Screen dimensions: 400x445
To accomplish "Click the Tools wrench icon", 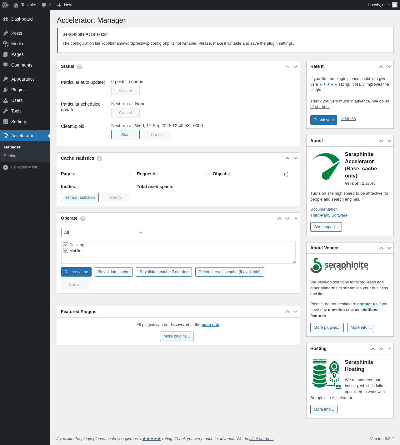I will click(x=6, y=111).
